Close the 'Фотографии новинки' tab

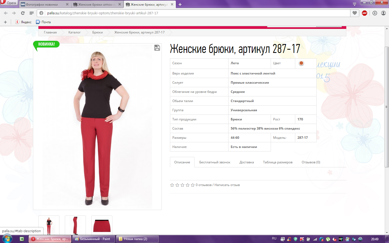click(x=67, y=4)
